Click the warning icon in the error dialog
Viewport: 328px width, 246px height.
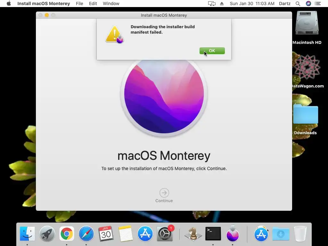(114, 35)
